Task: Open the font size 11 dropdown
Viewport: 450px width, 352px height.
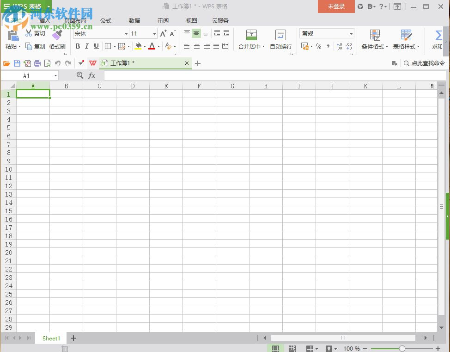Action: 154,34
